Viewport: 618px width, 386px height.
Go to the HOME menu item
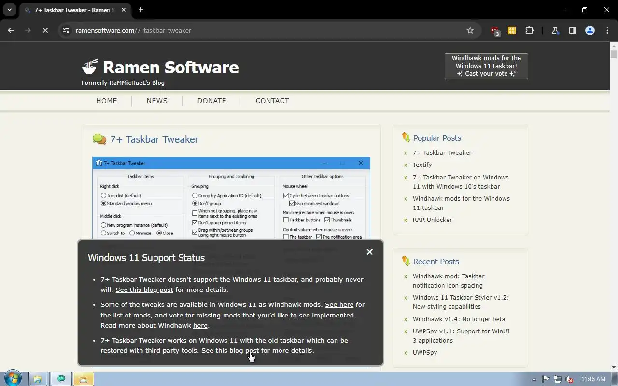tap(106, 101)
